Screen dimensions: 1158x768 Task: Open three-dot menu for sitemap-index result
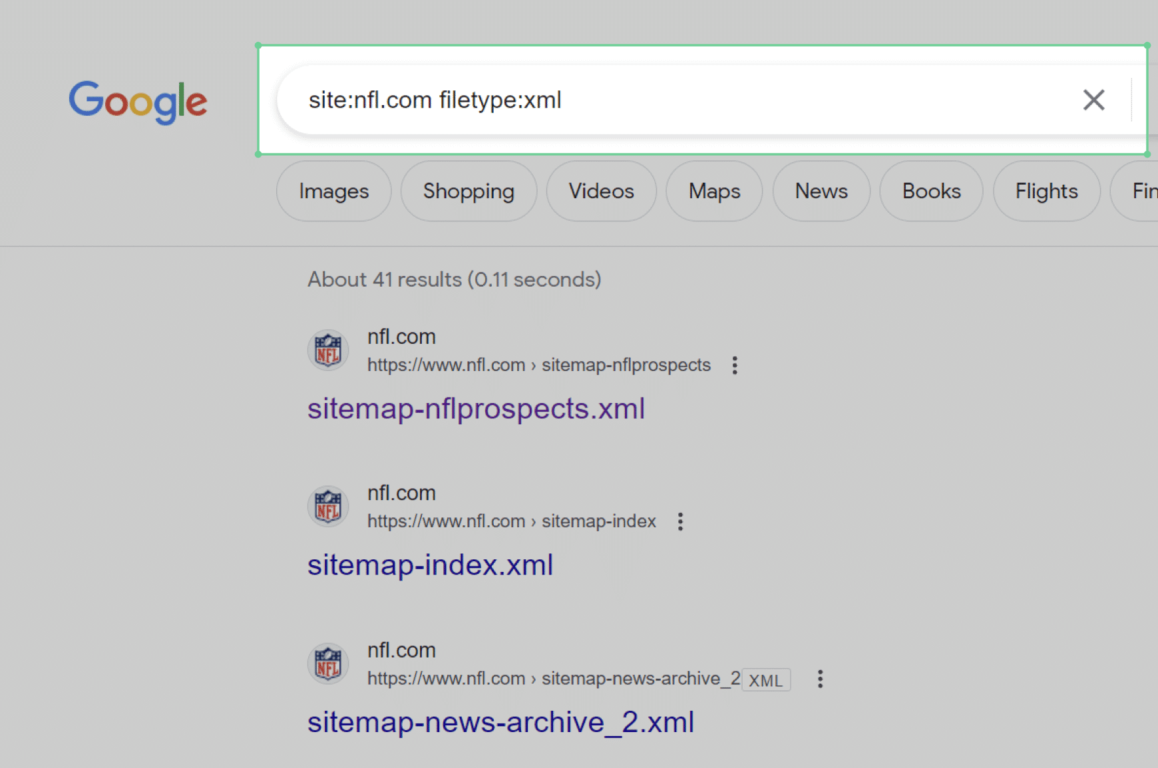click(680, 521)
